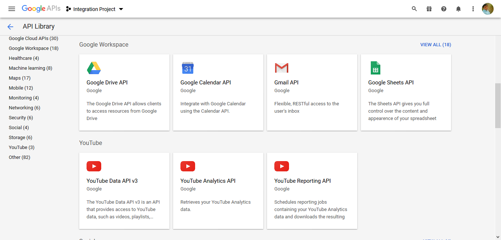Image resolution: width=501 pixels, height=240 pixels.
Task: Click the Google Drive API icon
Action: point(94,68)
